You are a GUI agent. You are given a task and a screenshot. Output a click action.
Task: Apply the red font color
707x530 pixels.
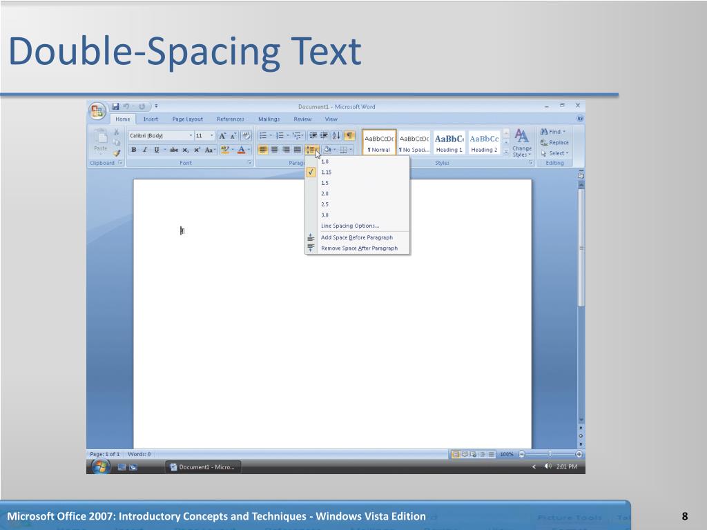(x=242, y=150)
